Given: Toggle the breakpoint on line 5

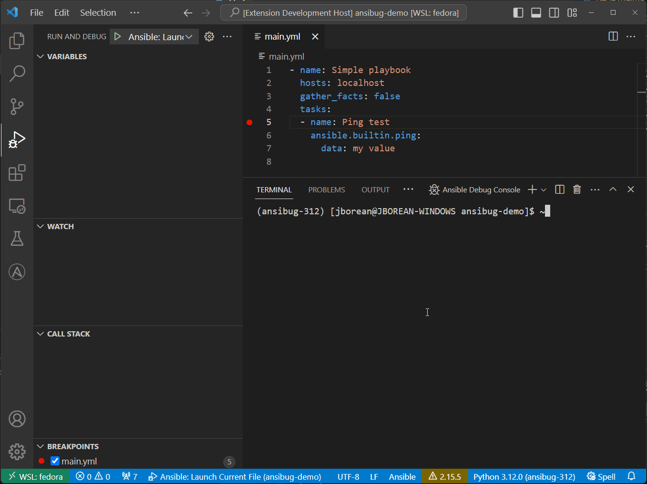Looking at the screenshot, I should coord(249,122).
